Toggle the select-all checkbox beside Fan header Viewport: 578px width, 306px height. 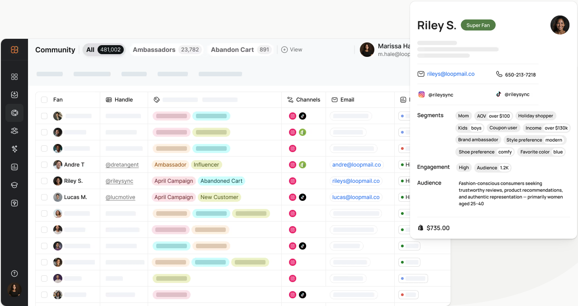click(x=44, y=100)
